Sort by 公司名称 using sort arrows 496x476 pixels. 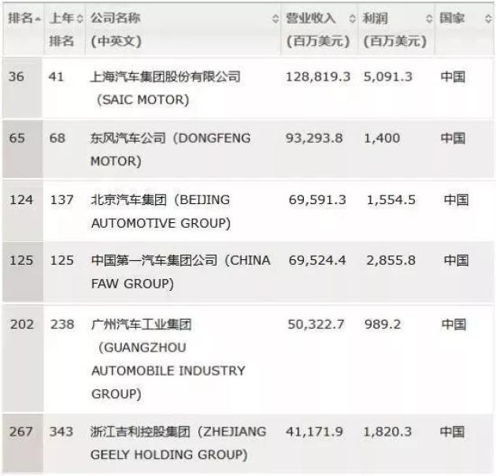pyautogui.click(x=276, y=19)
